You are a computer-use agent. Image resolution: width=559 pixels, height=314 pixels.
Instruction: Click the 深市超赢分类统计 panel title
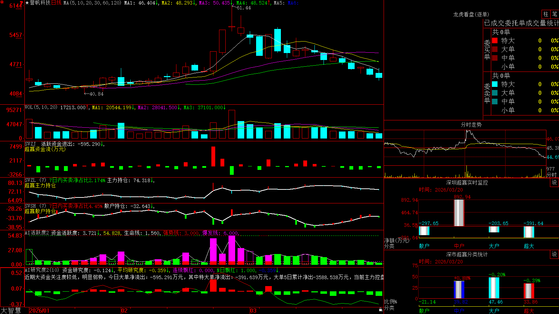point(467,254)
